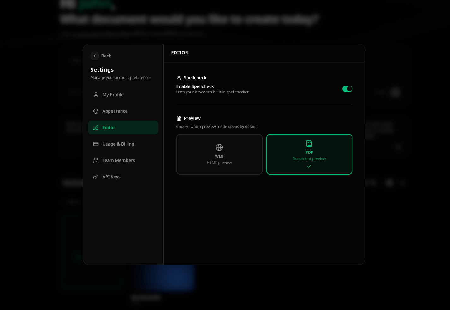Open the API Keys section
The image size is (450, 310).
click(x=123, y=177)
